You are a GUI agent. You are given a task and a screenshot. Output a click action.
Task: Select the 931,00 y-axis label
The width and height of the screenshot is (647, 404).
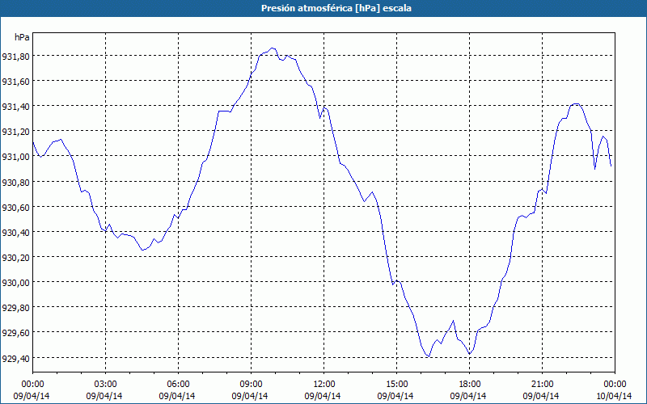tap(15, 157)
